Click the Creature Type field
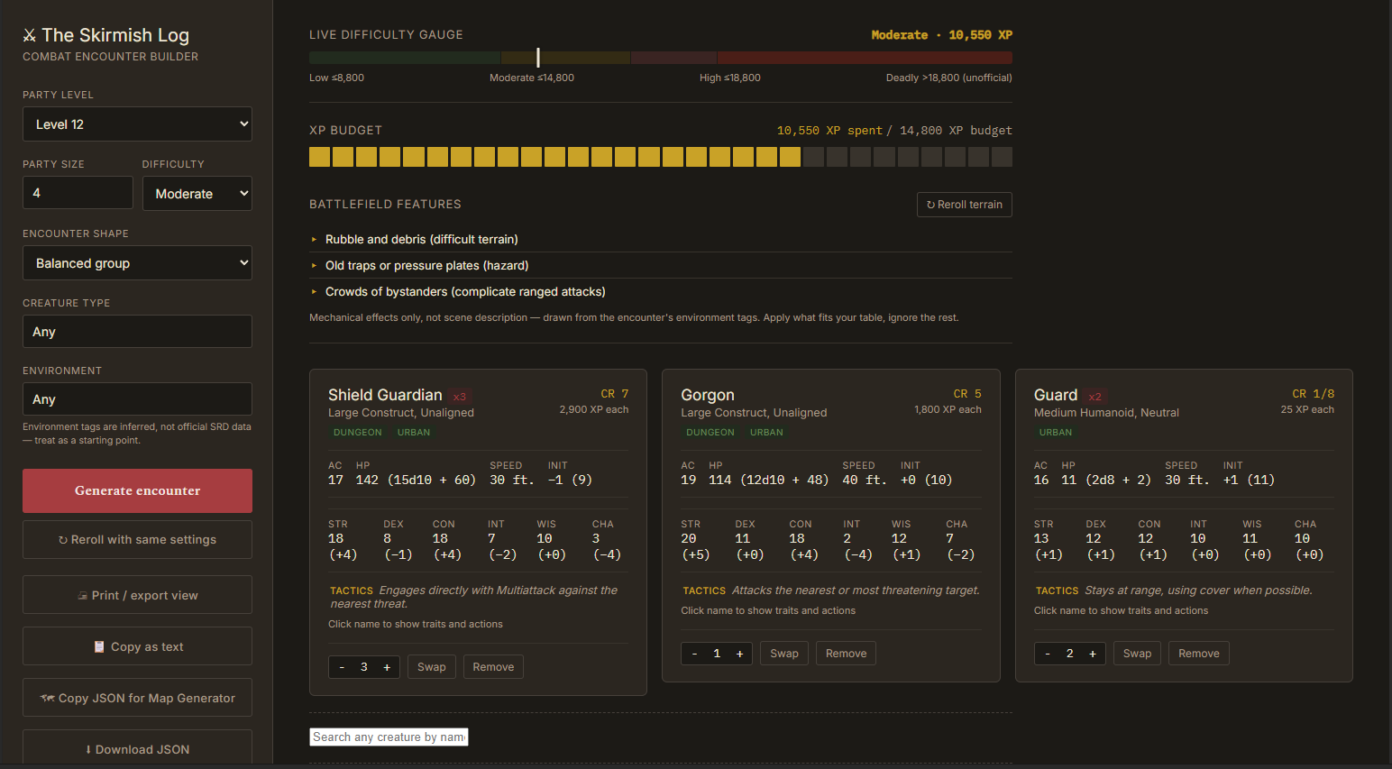This screenshot has width=1392, height=769. click(137, 332)
